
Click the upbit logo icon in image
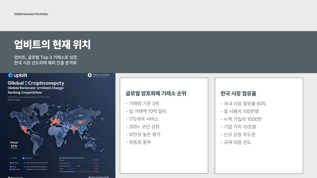click(10, 75)
